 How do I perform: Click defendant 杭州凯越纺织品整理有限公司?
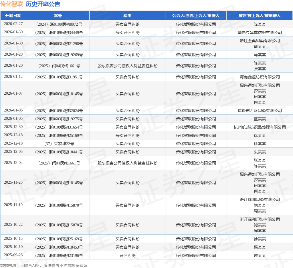point(260,127)
